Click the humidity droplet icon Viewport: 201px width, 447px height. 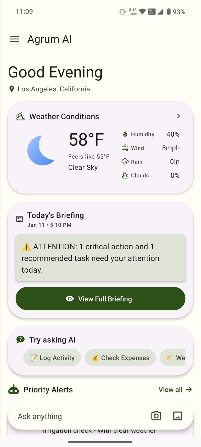(x=125, y=134)
